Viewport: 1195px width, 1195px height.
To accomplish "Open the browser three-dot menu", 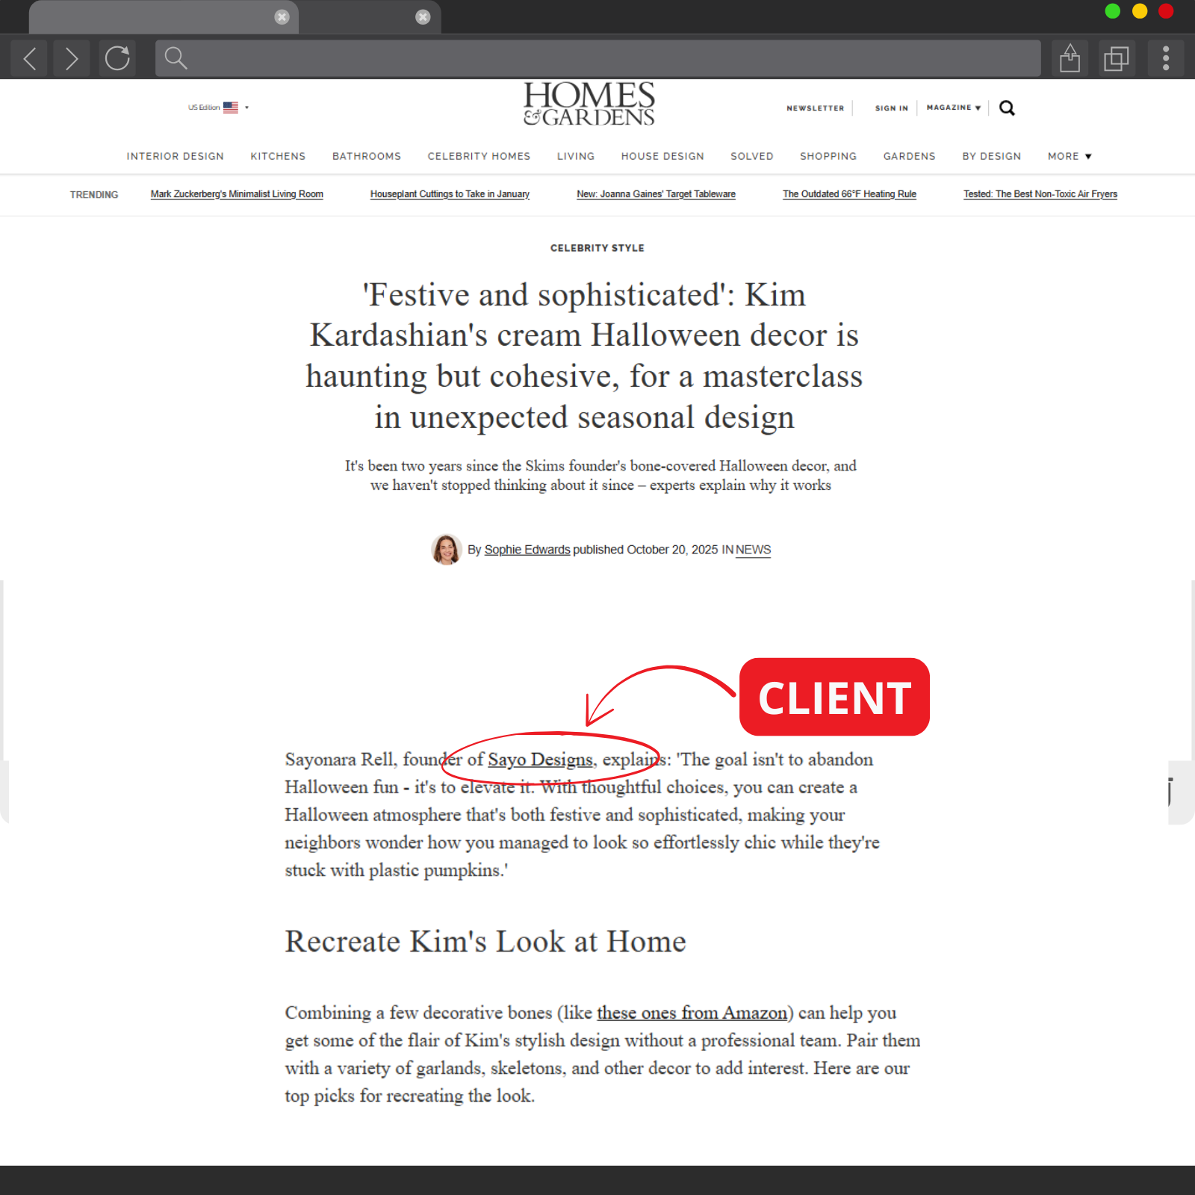I will [x=1165, y=58].
